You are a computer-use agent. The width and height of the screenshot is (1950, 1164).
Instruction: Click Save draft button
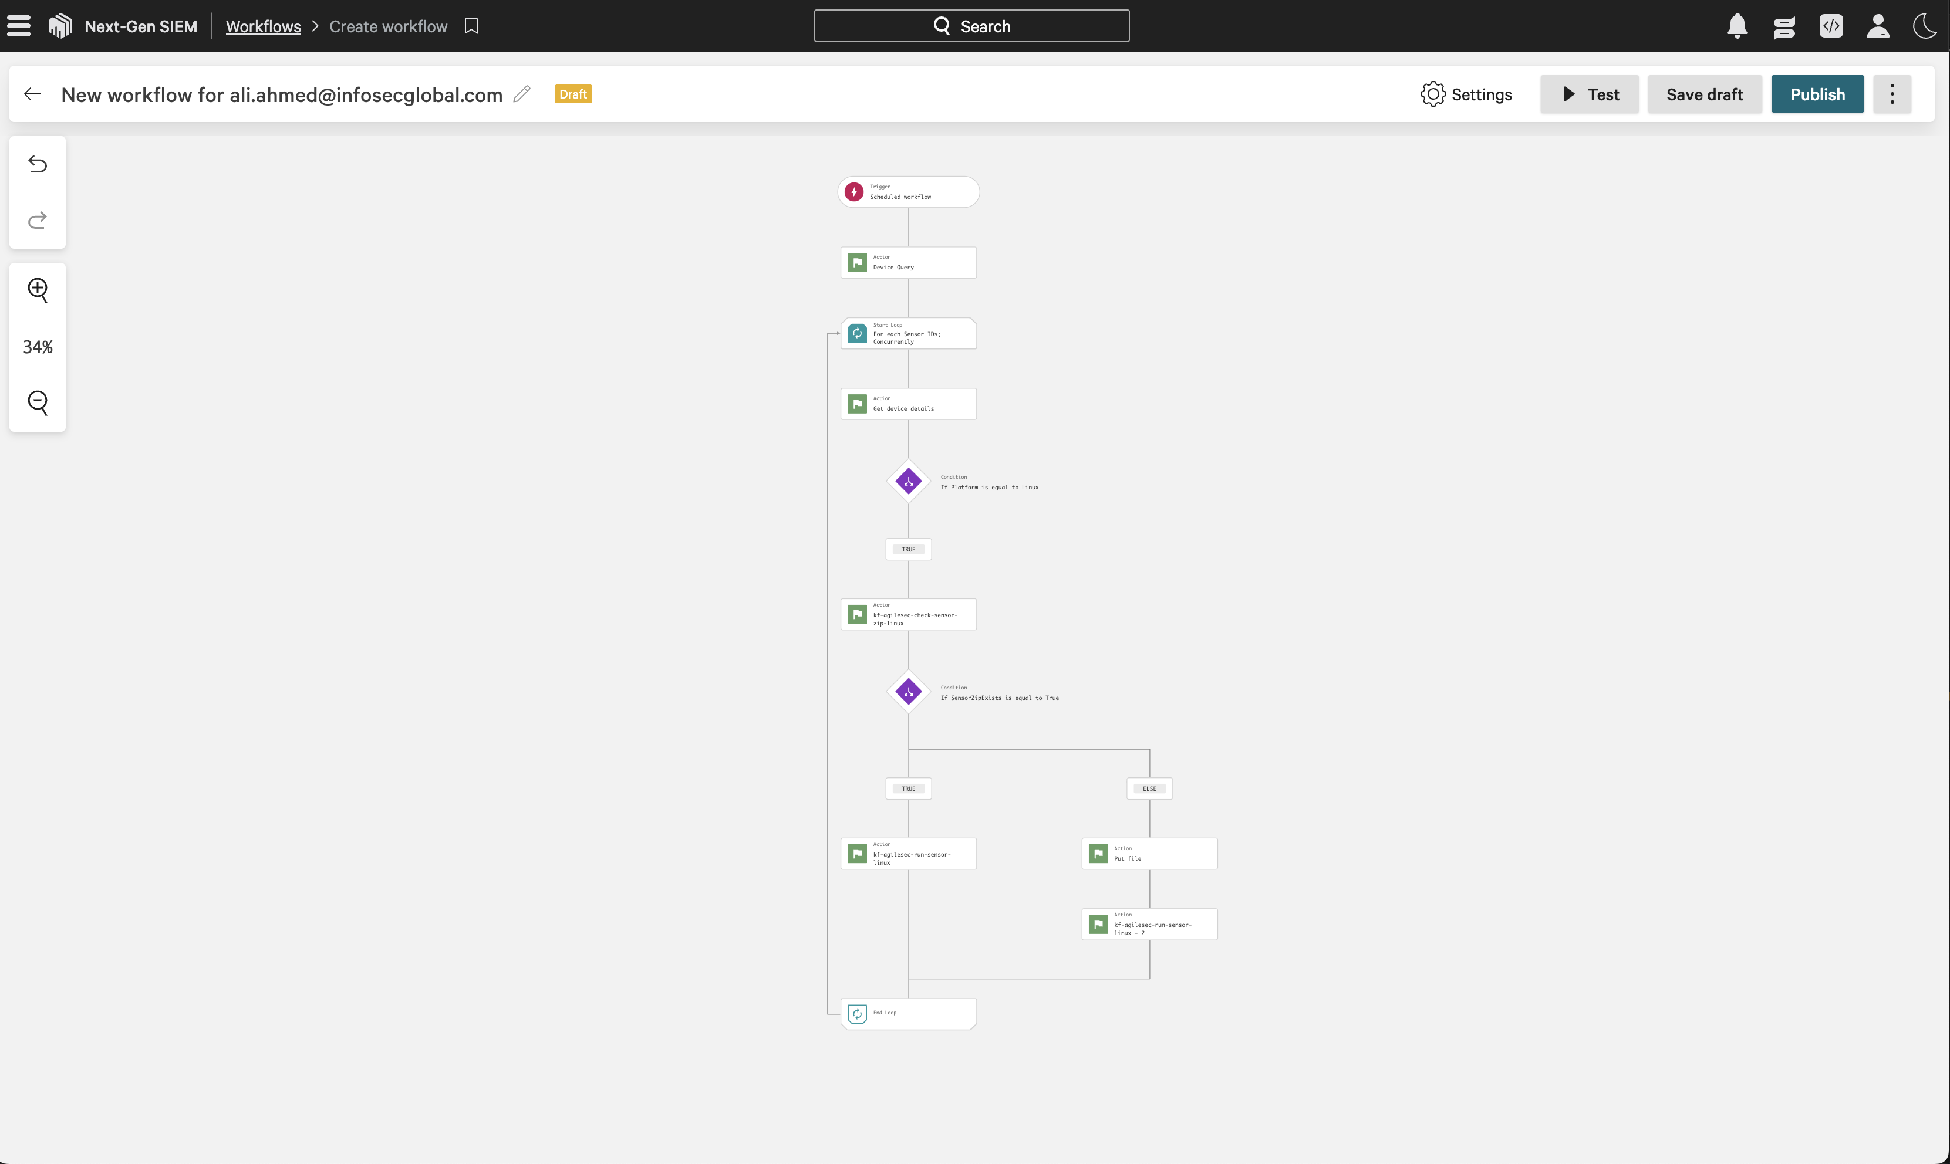[x=1703, y=94]
